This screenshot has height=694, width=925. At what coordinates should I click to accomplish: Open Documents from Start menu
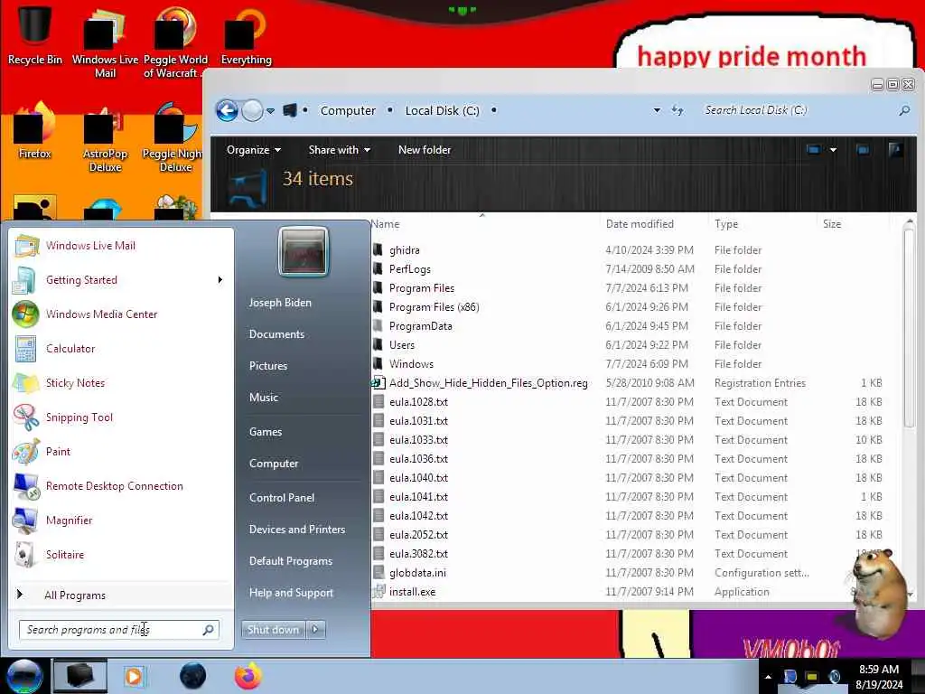[x=276, y=334]
